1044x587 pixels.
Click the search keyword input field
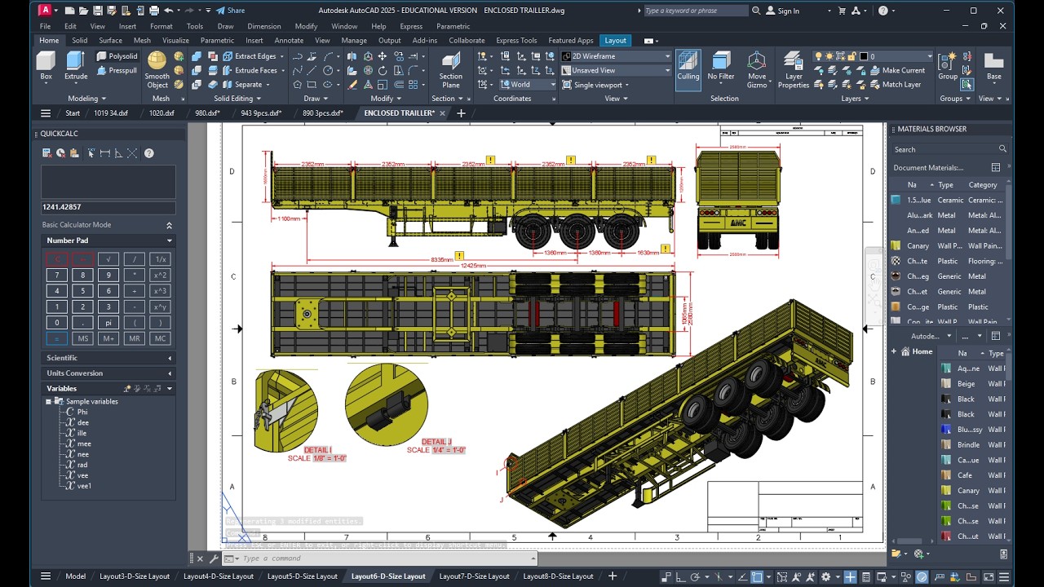point(695,11)
